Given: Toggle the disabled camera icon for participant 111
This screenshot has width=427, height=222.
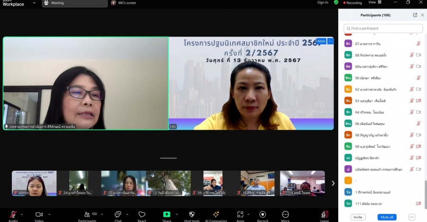Looking at the screenshot, I should tap(418, 203).
